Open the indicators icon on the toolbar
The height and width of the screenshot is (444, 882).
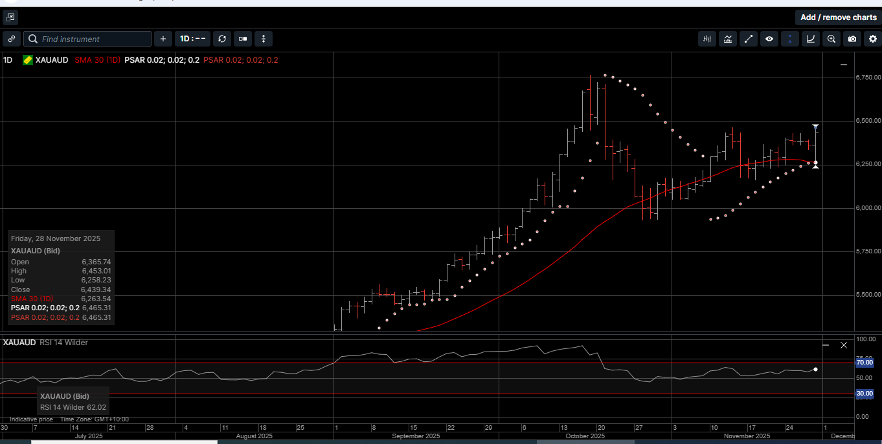pyautogui.click(x=727, y=39)
